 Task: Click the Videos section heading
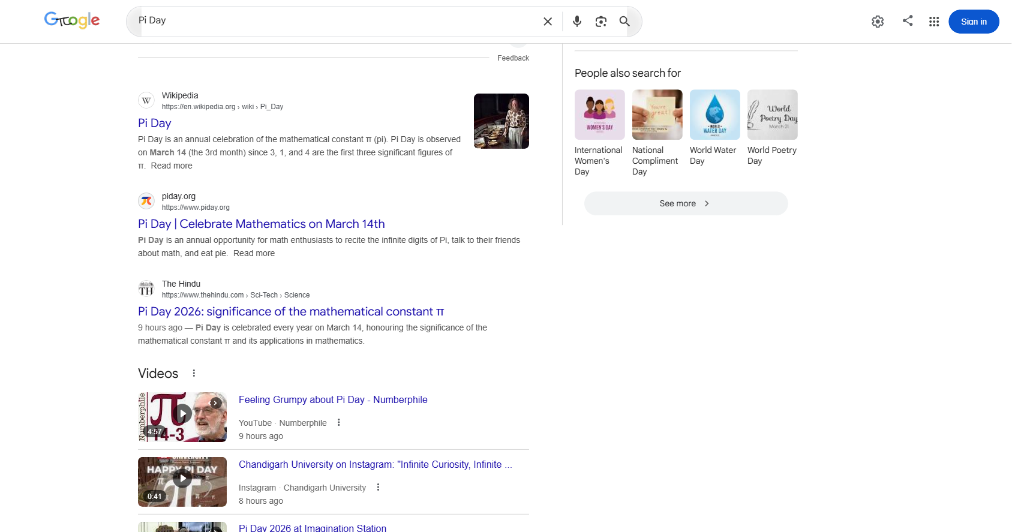point(158,373)
